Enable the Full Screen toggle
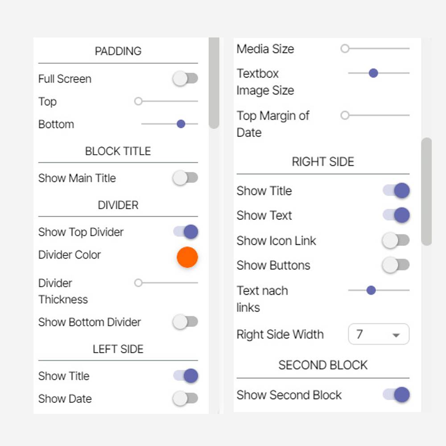Image resolution: width=446 pixels, height=446 pixels. pos(186,79)
